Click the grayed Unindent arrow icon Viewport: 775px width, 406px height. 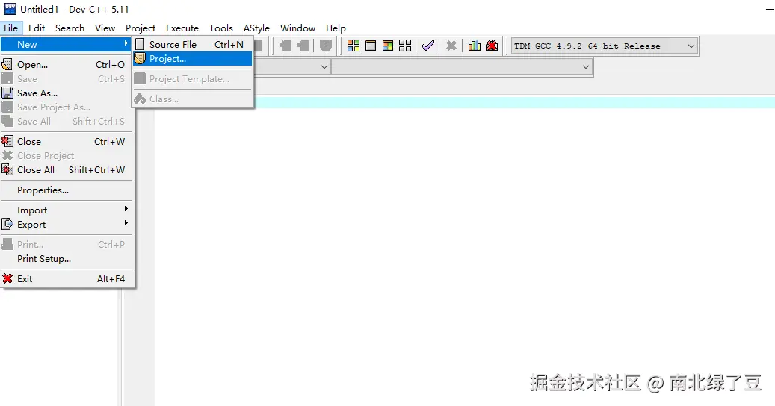pyautogui.click(x=285, y=46)
